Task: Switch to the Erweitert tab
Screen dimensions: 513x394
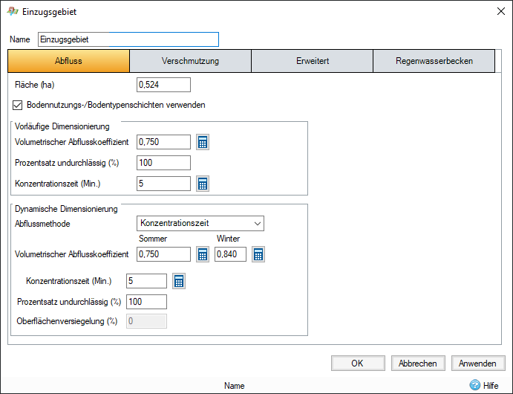Action: [x=313, y=61]
